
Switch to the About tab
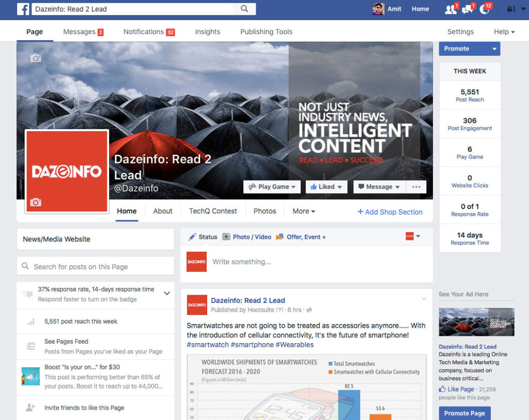(x=163, y=211)
